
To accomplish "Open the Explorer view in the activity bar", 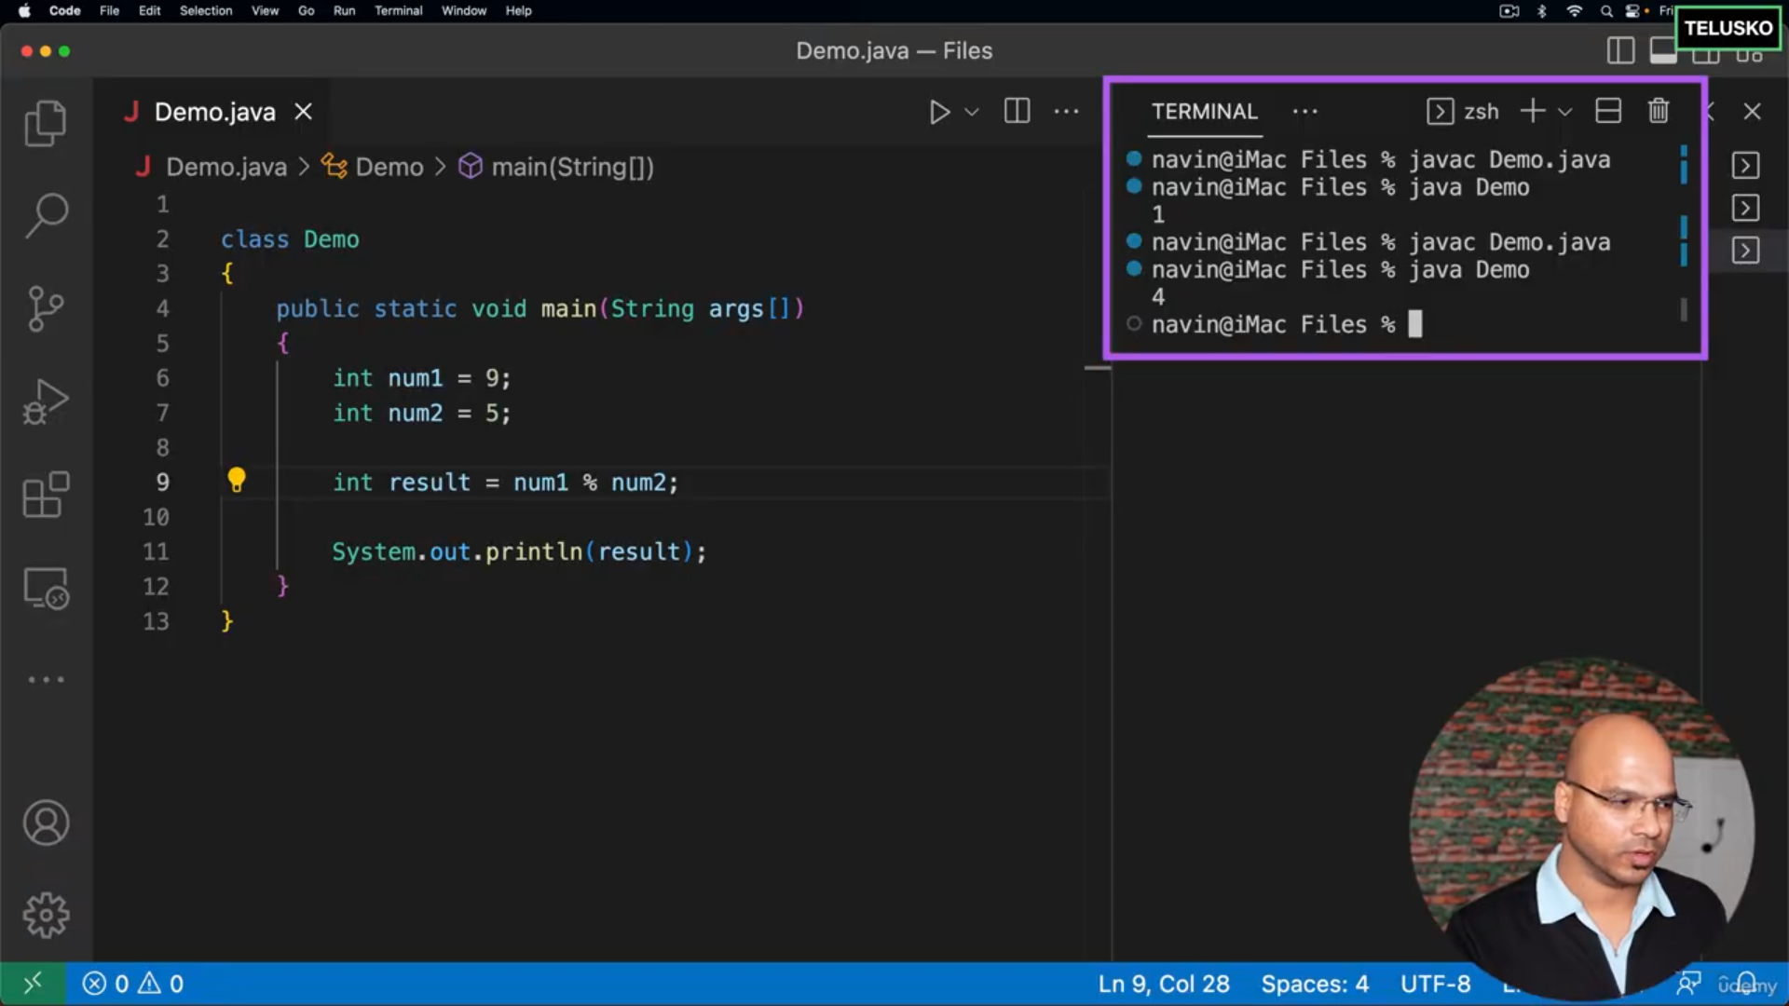I will click(x=45, y=123).
